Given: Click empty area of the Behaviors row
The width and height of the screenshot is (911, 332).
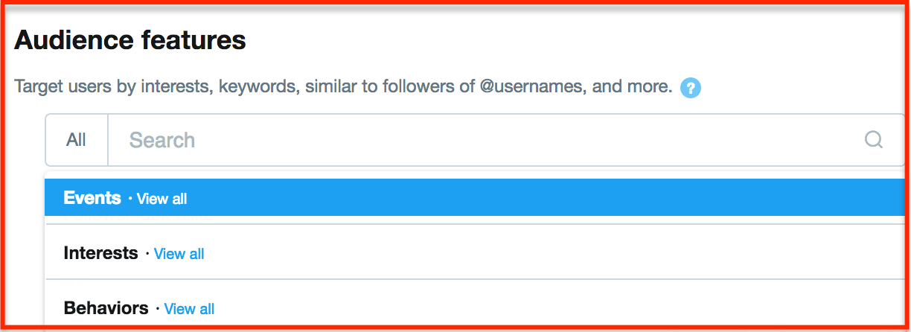Looking at the screenshot, I should (x=558, y=307).
